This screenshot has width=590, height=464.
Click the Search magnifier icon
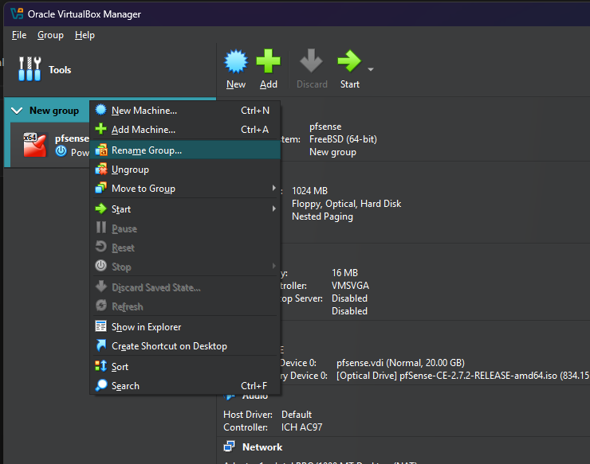pyautogui.click(x=100, y=384)
